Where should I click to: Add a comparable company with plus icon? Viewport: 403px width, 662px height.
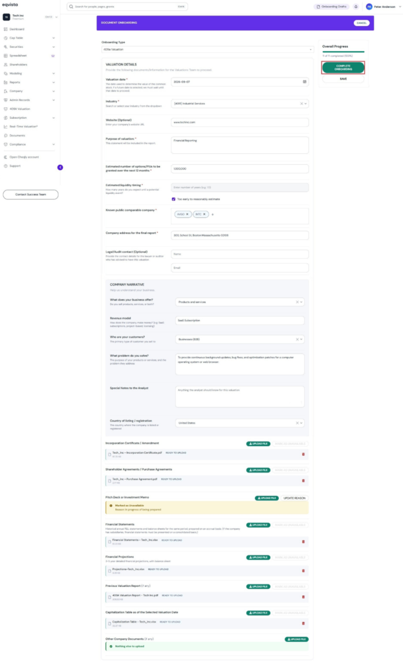212,215
